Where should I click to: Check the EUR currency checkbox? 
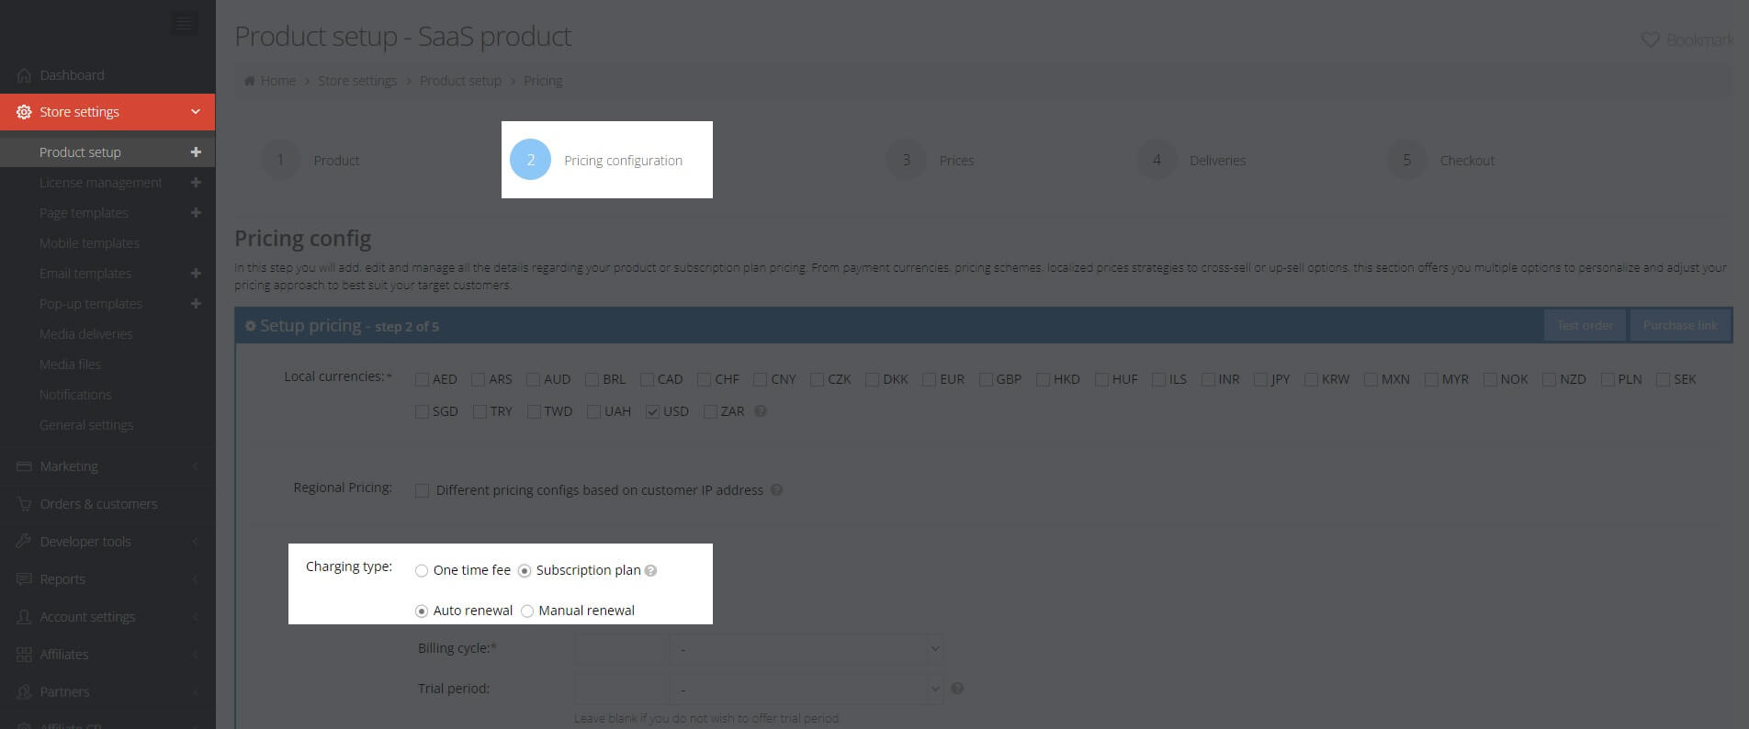[x=930, y=380]
